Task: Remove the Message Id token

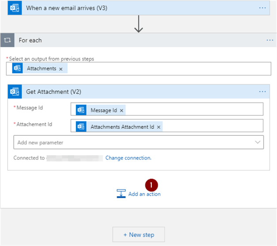Action: click(x=122, y=110)
